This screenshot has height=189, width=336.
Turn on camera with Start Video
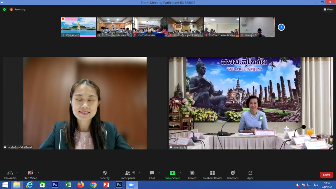31,173
